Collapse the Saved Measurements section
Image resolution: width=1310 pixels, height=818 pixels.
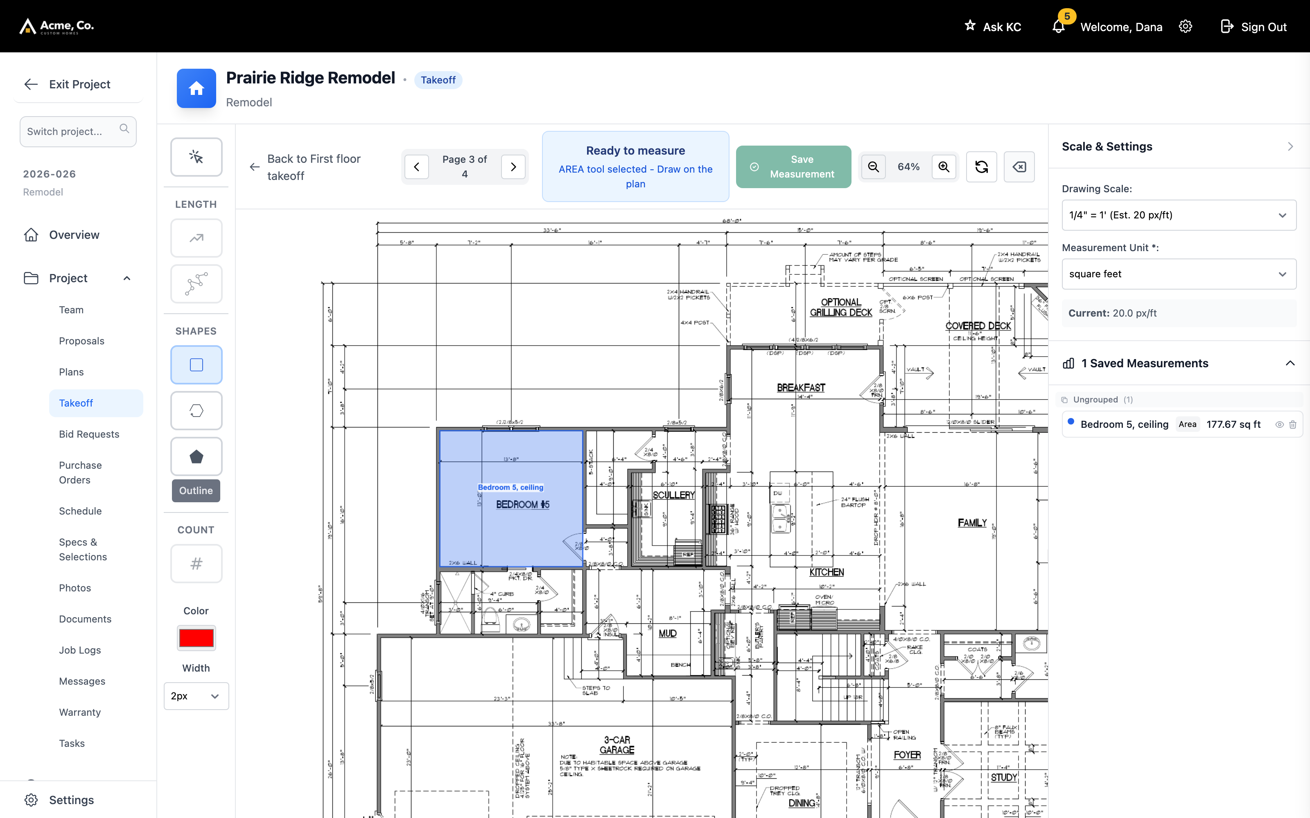click(1290, 364)
